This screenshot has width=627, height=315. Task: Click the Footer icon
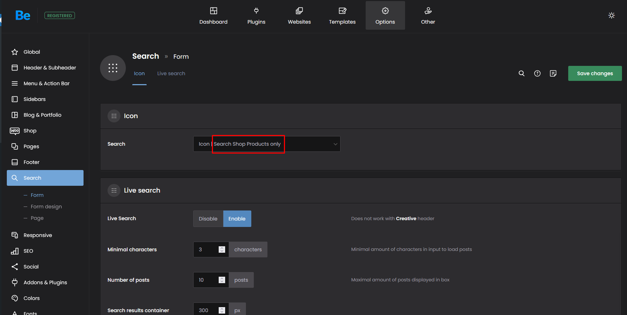pos(15,162)
